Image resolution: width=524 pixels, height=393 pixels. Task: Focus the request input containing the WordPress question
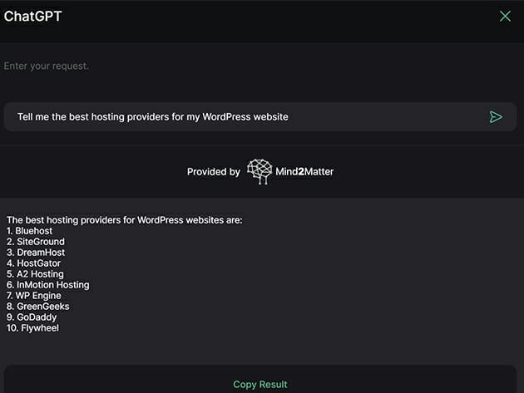(x=241, y=117)
